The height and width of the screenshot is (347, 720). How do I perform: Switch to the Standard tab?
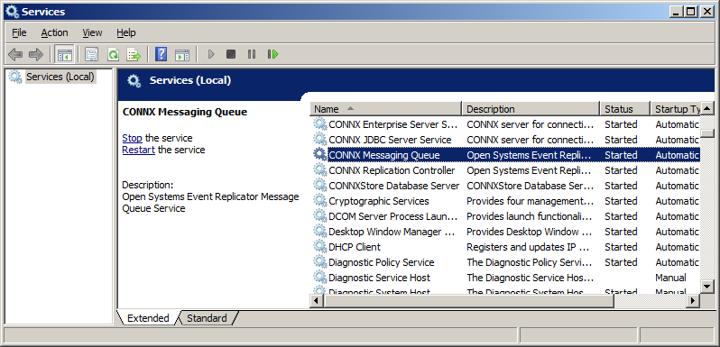click(x=207, y=318)
